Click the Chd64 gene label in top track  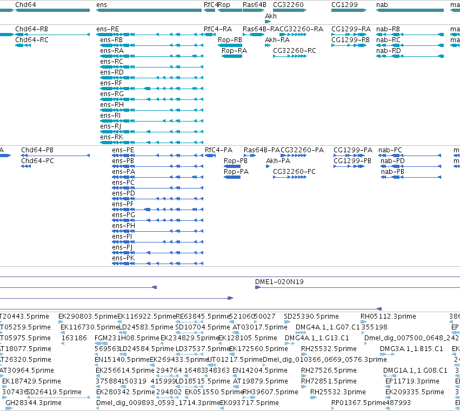click(25, 5)
